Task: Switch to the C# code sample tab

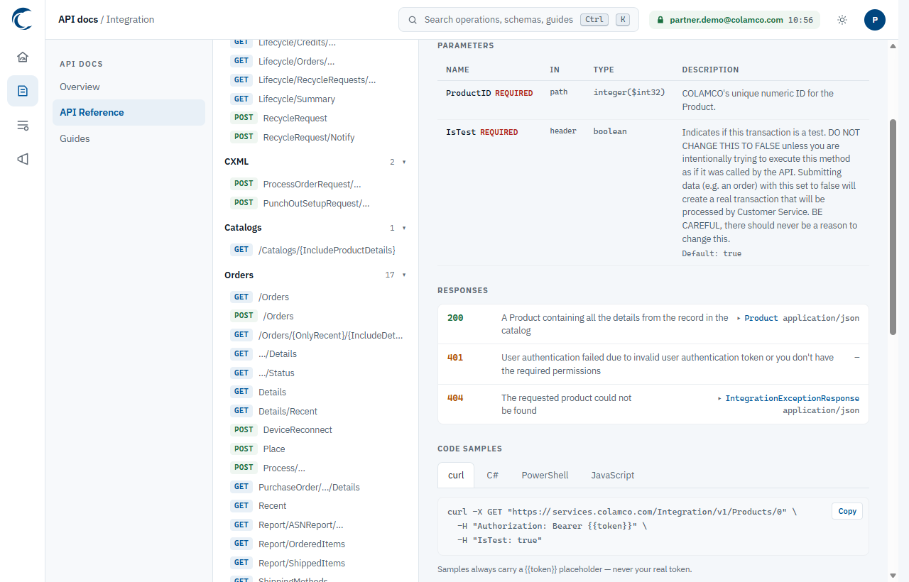Action: point(492,475)
